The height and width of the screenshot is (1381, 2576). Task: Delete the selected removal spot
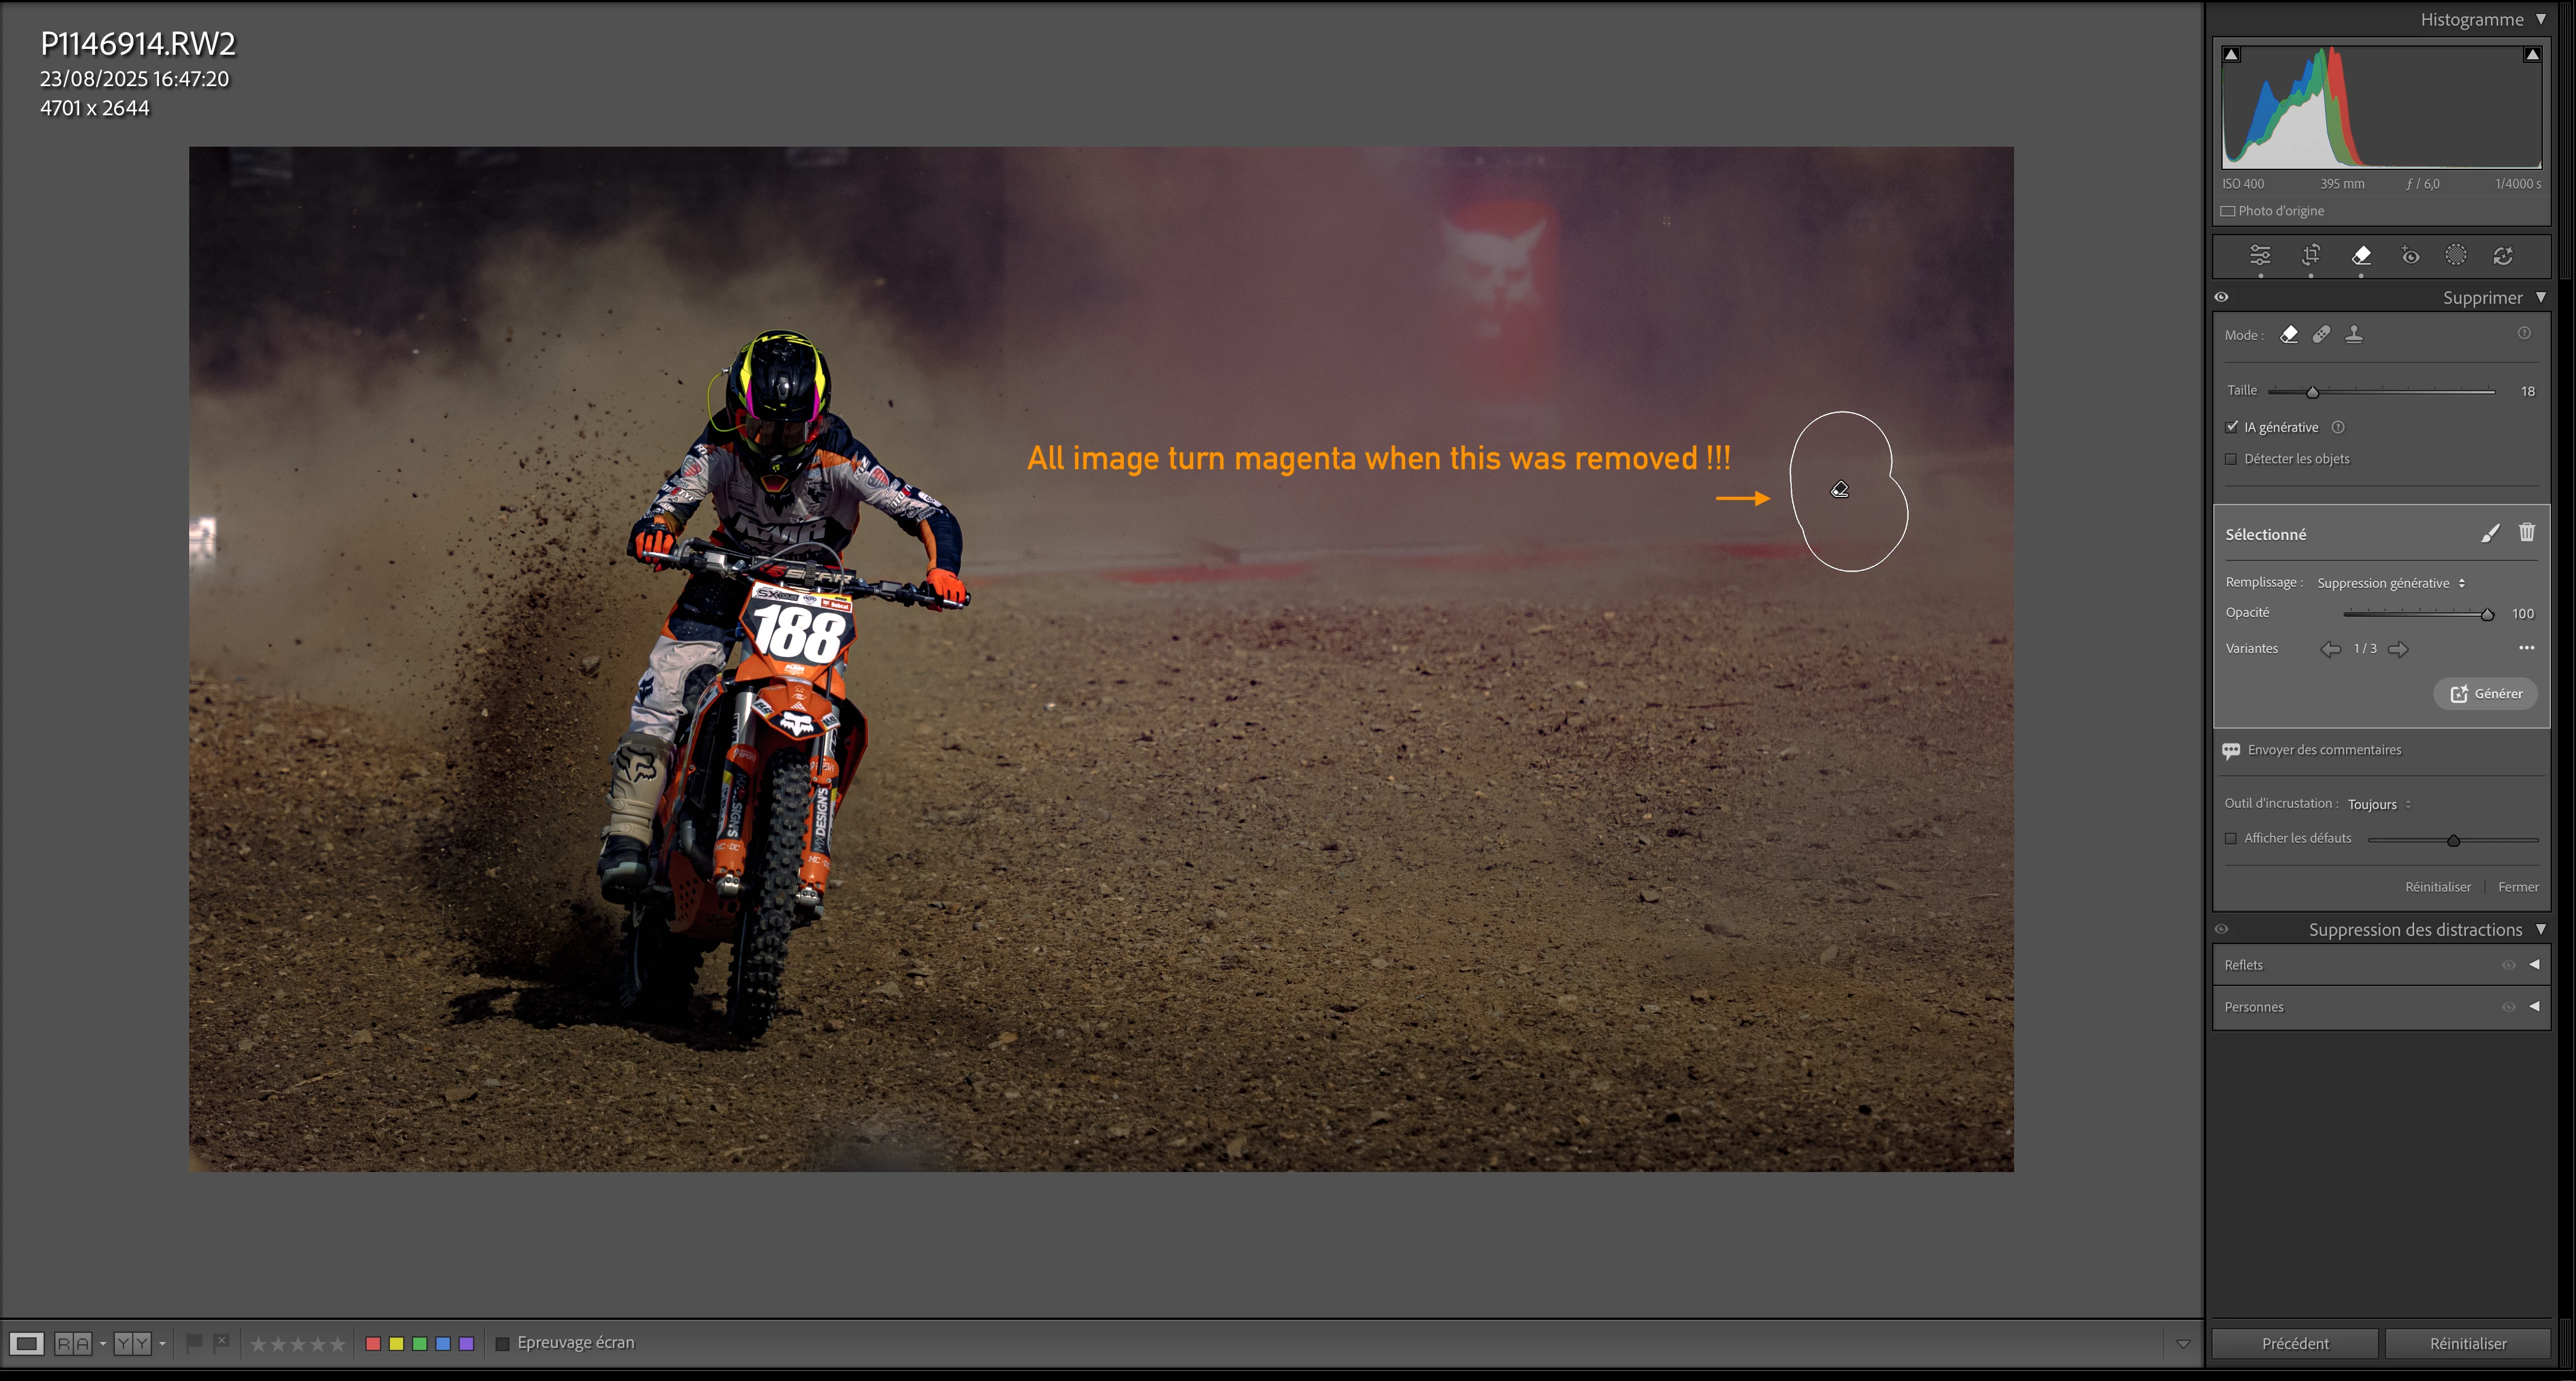(x=2526, y=532)
